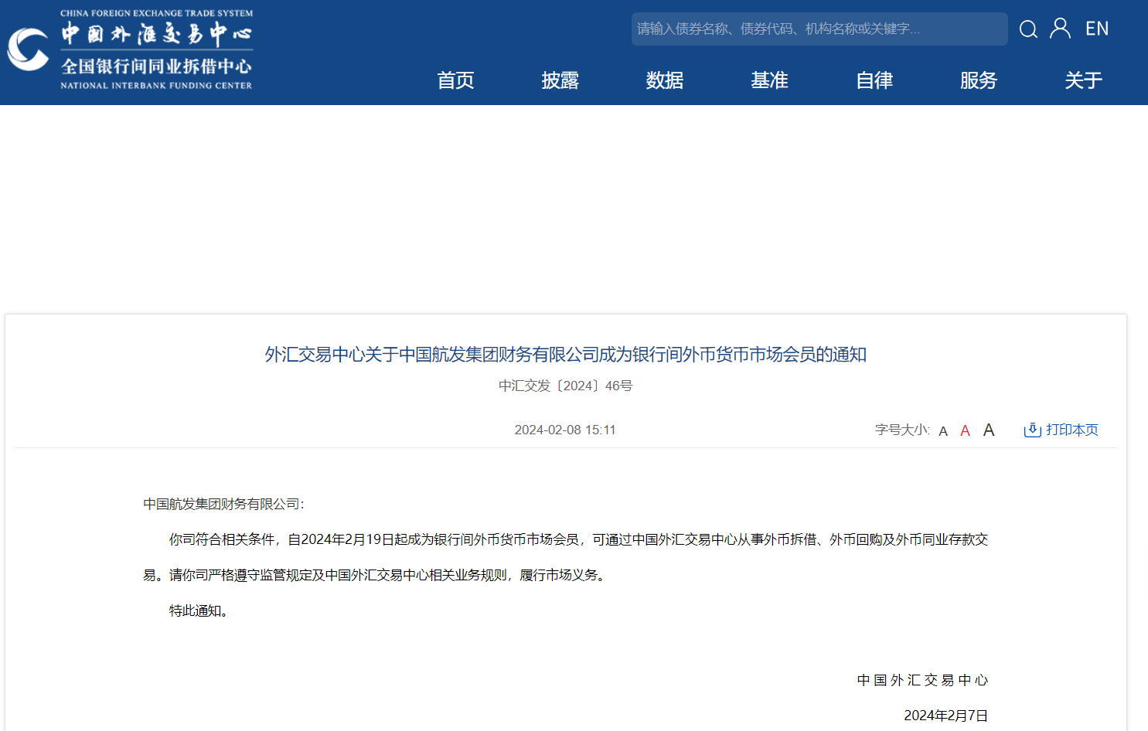Go to 首页 in navigation bar

tap(455, 80)
